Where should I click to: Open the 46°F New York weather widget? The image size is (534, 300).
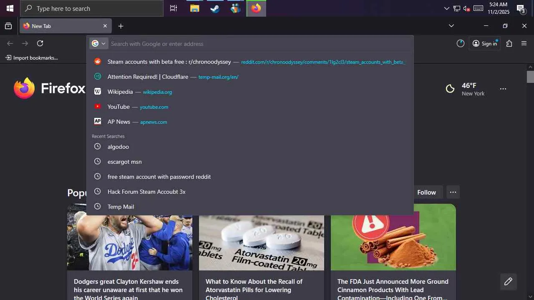pyautogui.click(x=465, y=89)
